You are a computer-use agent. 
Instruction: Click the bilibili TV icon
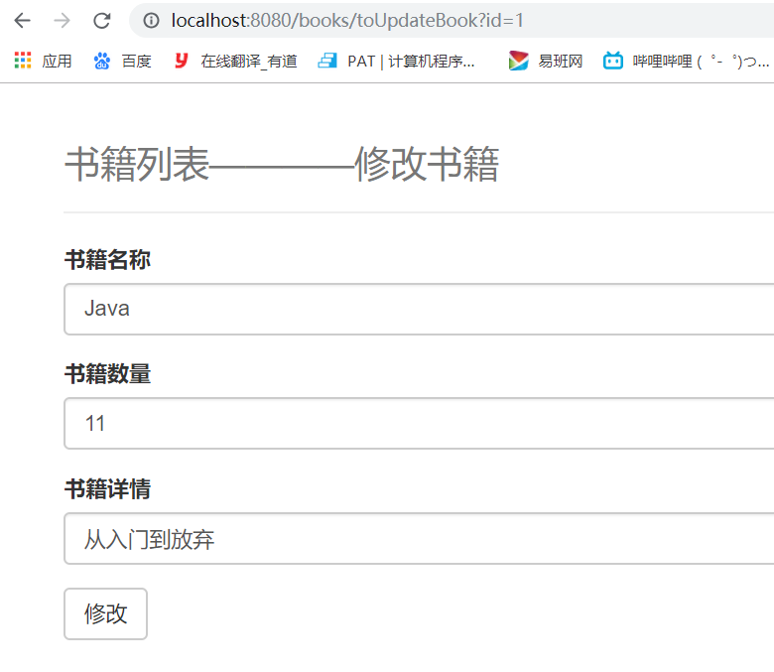tap(613, 61)
